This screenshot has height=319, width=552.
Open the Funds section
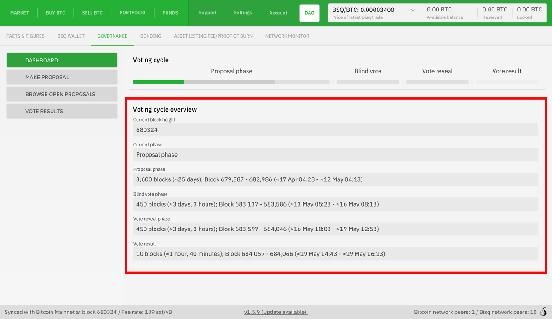point(170,13)
